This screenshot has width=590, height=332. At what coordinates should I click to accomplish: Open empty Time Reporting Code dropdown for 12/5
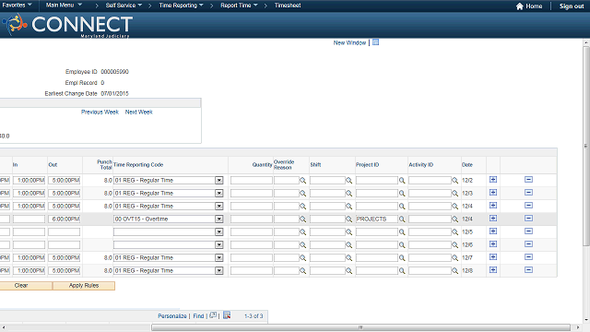[x=219, y=231]
